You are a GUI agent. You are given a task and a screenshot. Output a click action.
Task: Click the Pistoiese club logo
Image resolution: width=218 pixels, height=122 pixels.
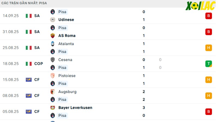tap(53, 76)
